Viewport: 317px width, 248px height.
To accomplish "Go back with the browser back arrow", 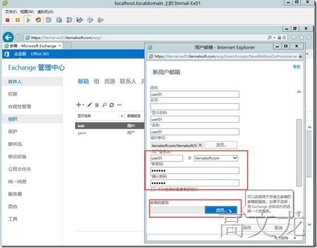I will tap(8, 38).
